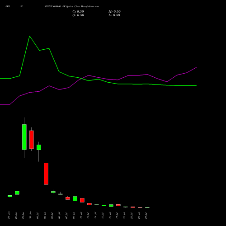
Task: Click the tall green candle for 29 Jun
Action: 24,137
